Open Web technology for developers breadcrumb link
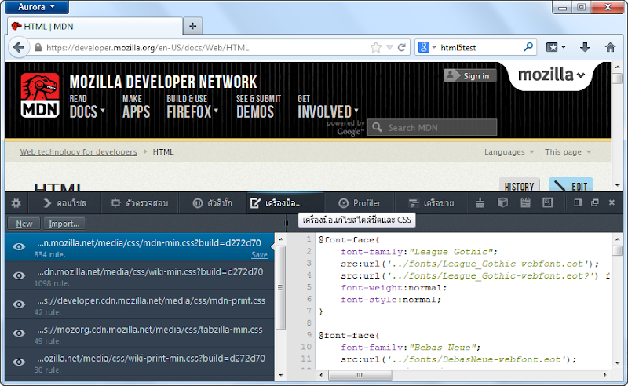 (x=78, y=151)
